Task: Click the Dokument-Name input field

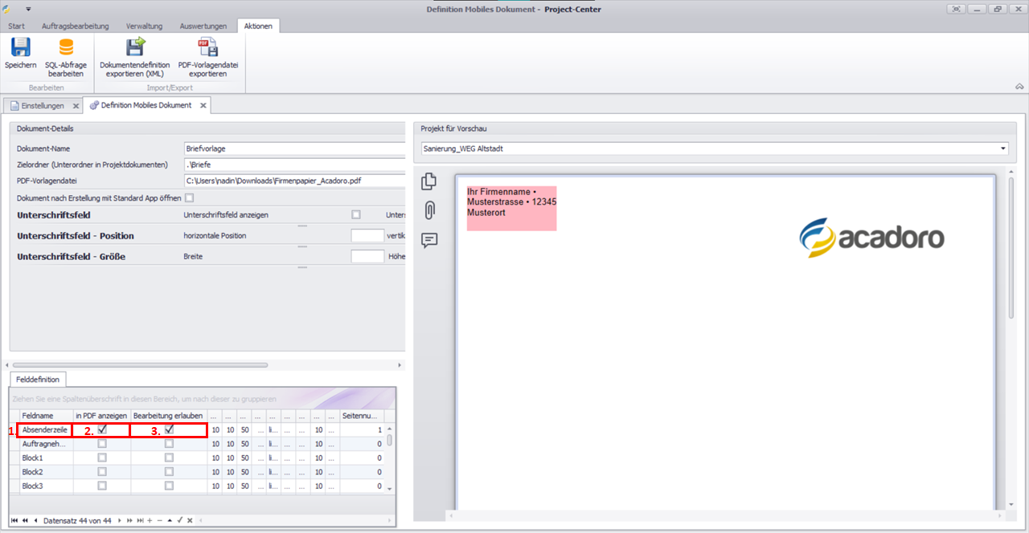Action: [x=293, y=149]
